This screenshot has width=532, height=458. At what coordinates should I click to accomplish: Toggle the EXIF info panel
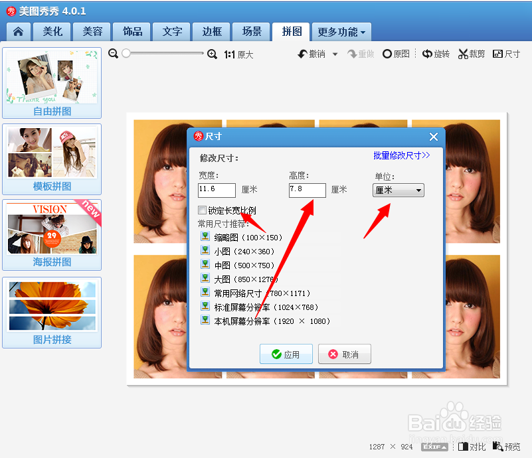click(x=434, y=447)
